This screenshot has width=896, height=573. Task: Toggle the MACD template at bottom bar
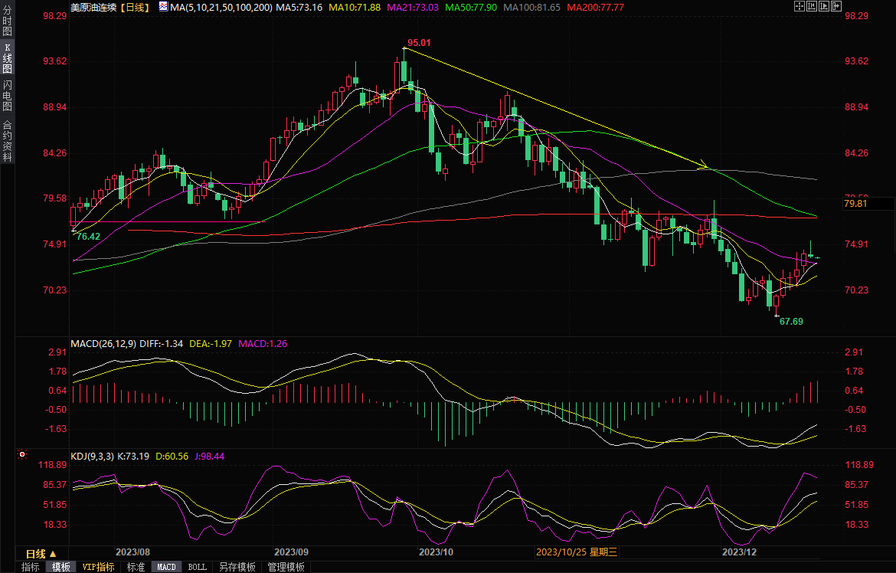166,567
